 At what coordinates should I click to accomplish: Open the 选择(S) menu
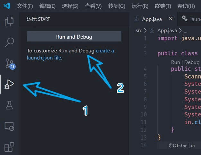[70, 6]
